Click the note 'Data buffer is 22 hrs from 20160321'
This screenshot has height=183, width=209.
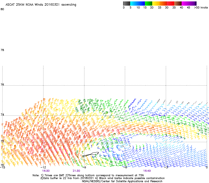click(x=68, y=178)
